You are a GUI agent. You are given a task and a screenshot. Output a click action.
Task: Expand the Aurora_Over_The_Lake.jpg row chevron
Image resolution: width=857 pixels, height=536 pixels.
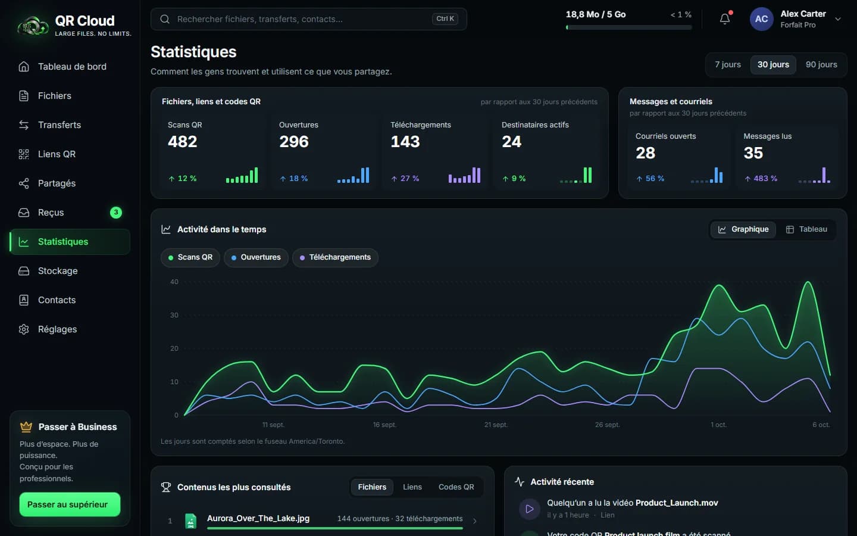click(x=475, y=521)
